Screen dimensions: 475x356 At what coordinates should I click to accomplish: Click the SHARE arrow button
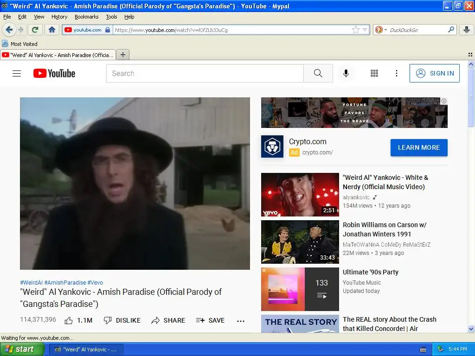pyautogui.click(x=168, y=320)
